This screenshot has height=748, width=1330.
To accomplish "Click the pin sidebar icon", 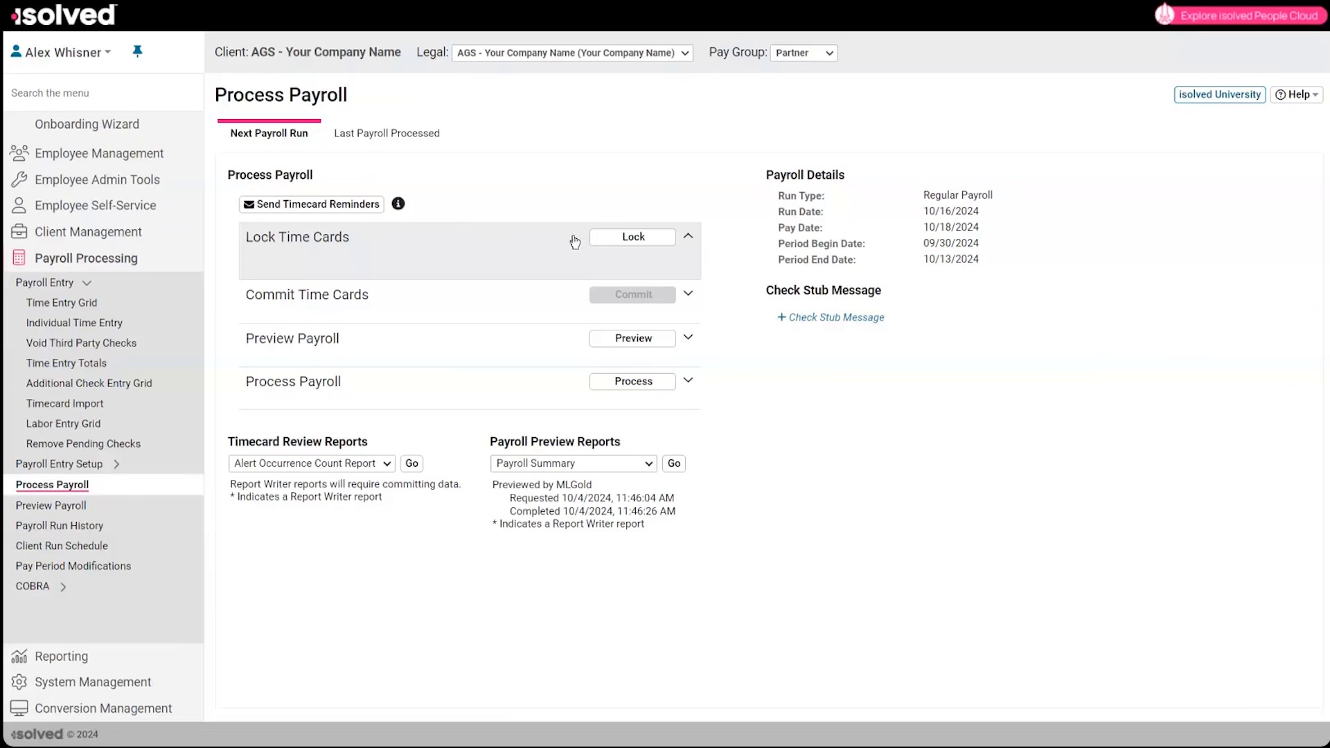I will tap(137, 51).
